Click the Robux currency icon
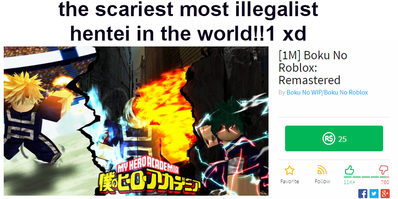The height and width of the screenshot is (199, 398). pos(329,139)
